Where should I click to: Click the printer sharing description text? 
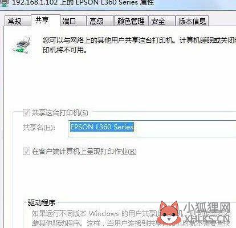[x=139, y=45]
